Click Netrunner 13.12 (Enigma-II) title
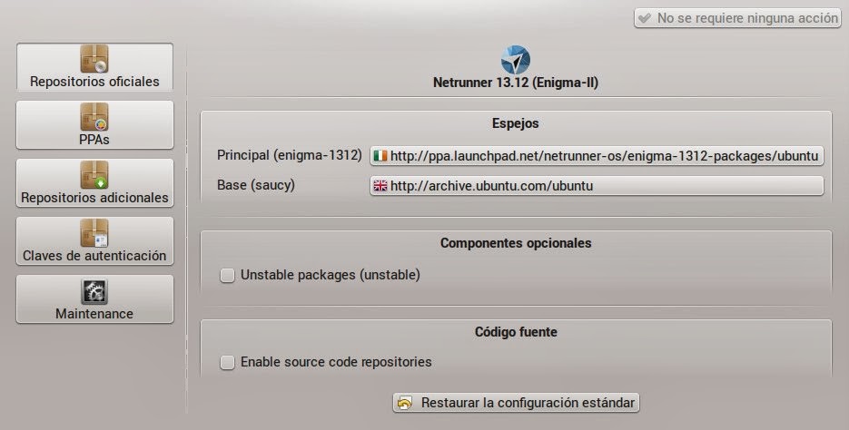Screen dimensions: 849x430 [x=516, y=83]
